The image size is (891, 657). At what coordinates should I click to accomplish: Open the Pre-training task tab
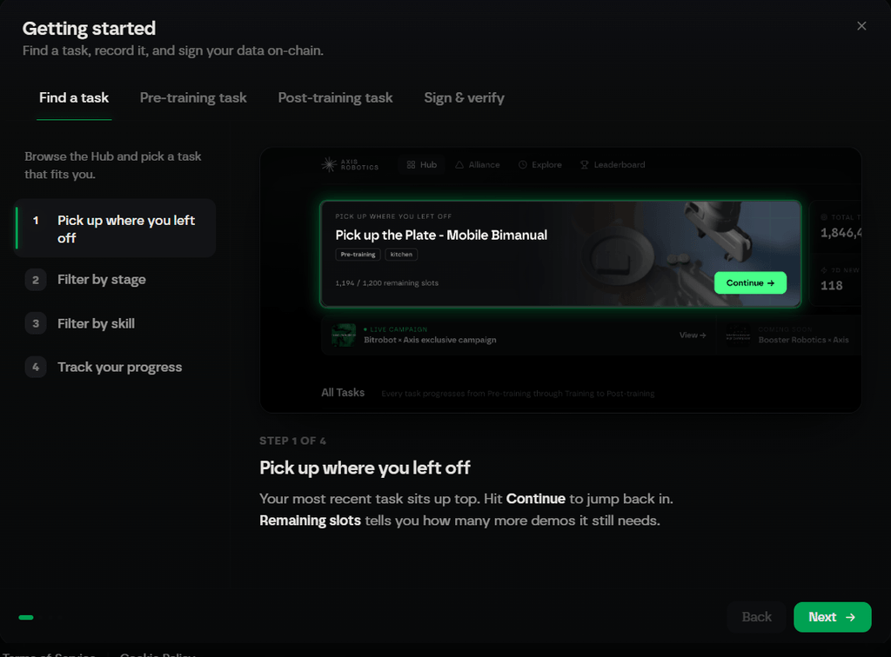click(x=193, y=97)
